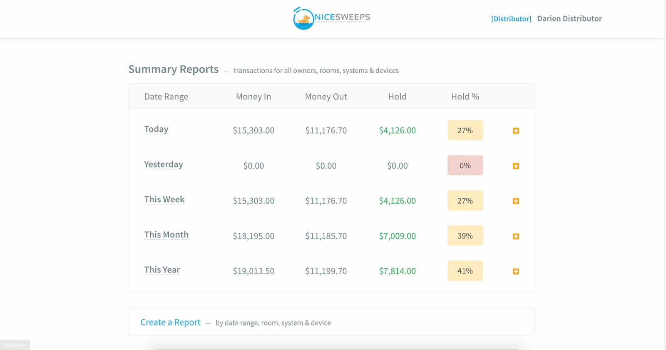The height and width of the screenshot is (350, 666).
Task: Click the $18,195.00 Money In value
Action: 253,236
